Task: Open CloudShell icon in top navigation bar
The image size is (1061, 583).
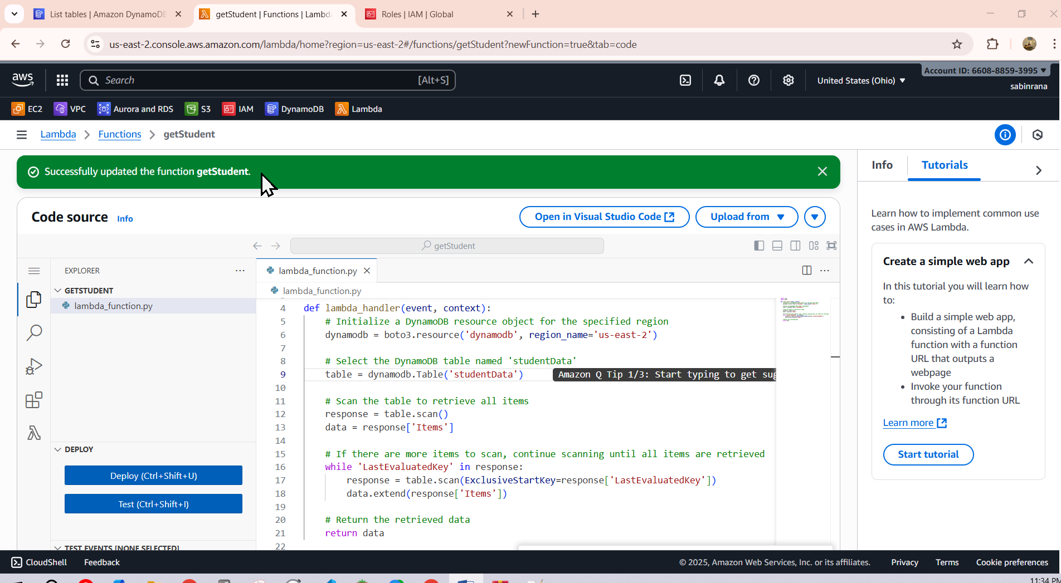Action: coord(685,80)
